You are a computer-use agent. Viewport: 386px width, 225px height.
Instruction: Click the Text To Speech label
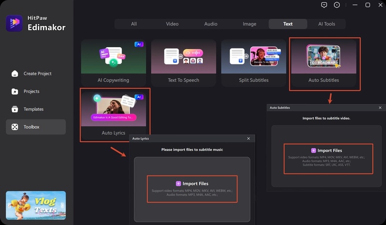click(x=183, y=80)
